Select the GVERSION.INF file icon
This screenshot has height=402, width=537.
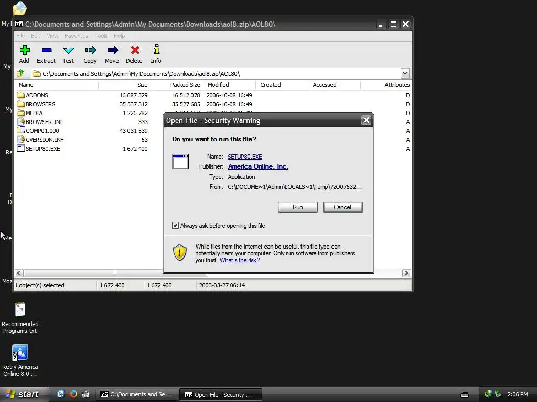tap(21, 139)
